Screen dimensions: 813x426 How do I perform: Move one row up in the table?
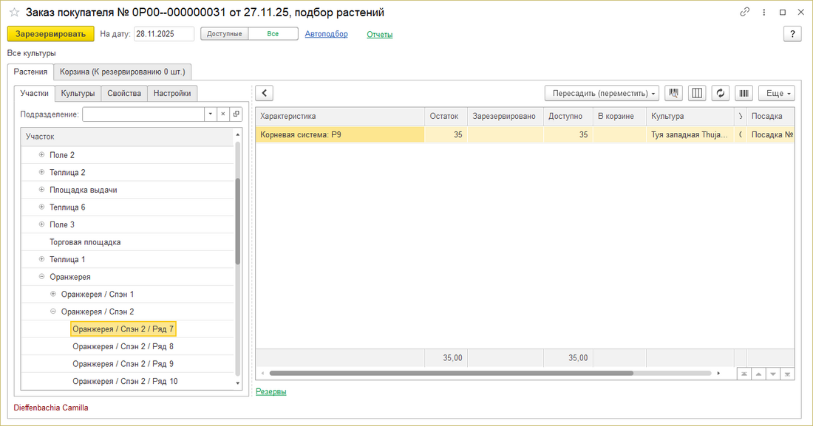click(x=758, y=374)
